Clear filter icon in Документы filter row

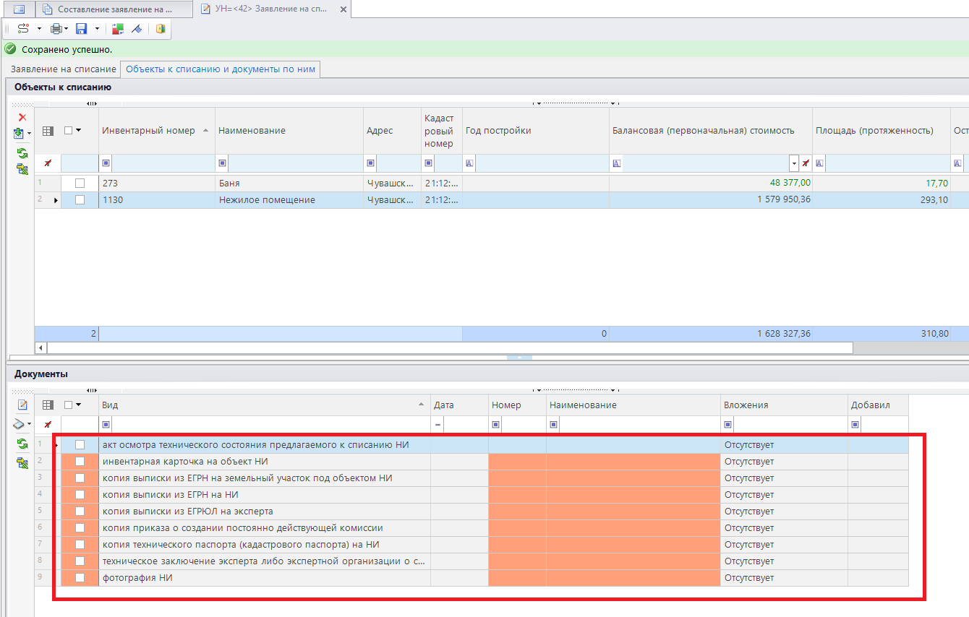(48, 425)
